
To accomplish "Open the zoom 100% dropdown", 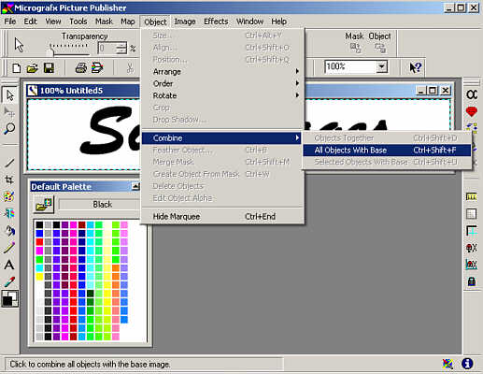I will [x=381, y=66].
